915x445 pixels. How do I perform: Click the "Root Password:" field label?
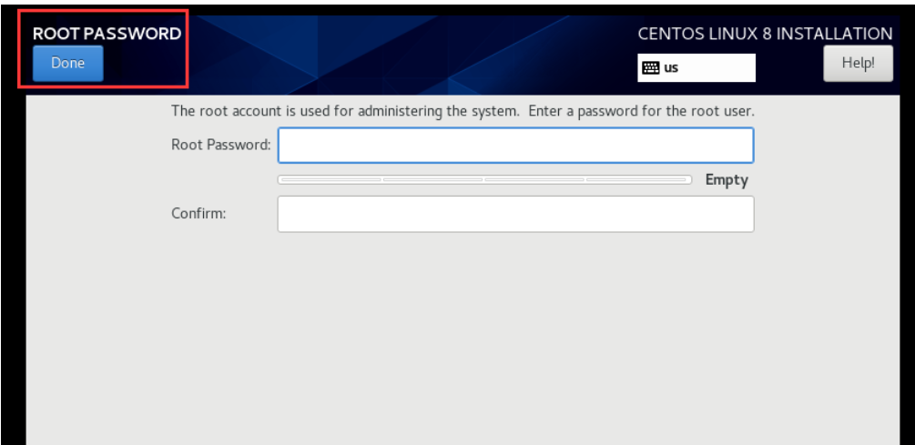220,145
